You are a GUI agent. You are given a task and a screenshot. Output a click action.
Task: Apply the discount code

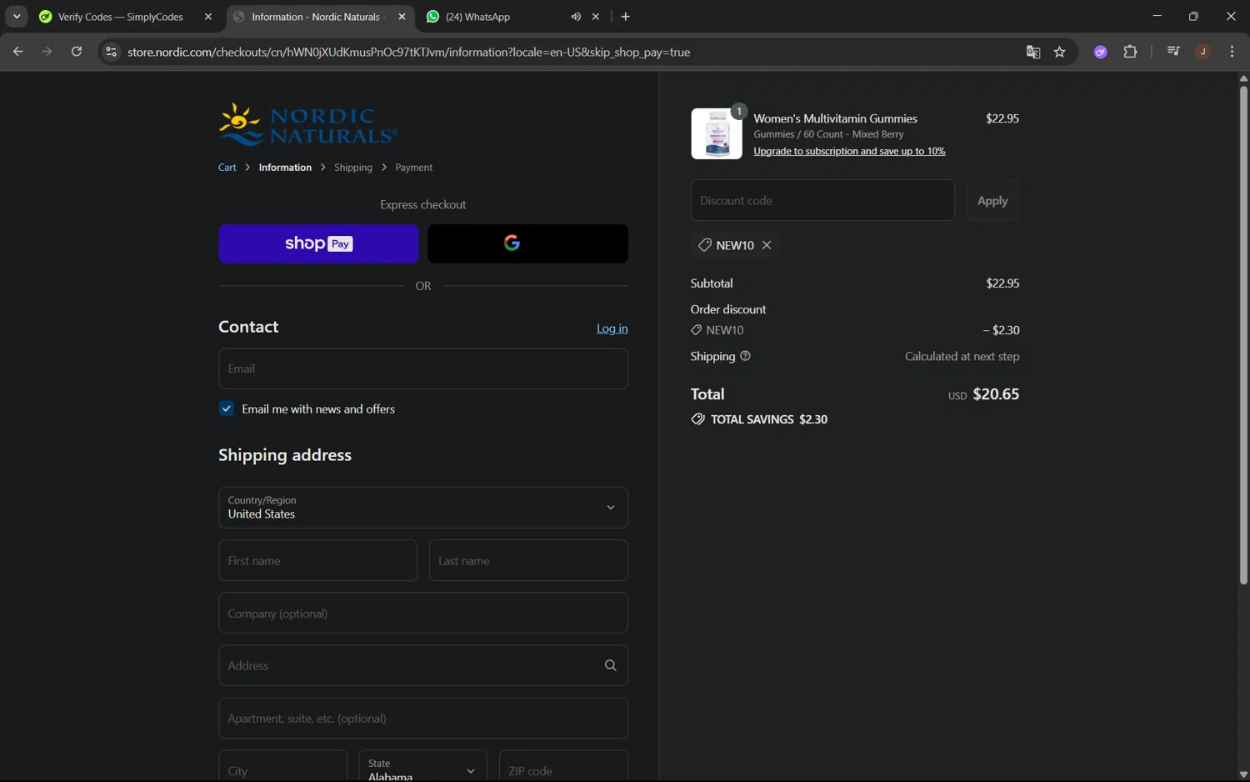(992, 200)
